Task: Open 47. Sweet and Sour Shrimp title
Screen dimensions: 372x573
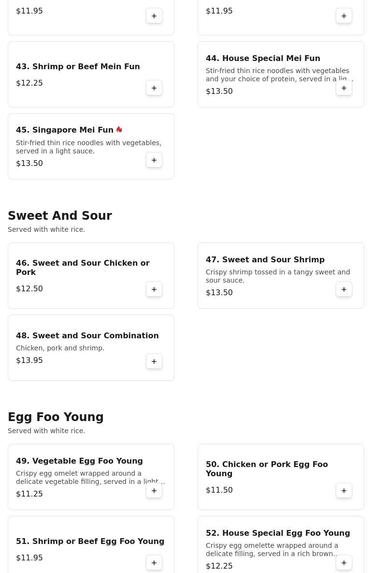Action: 265,259
